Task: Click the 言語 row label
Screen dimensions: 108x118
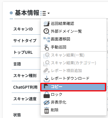Action: pos(17,64)
